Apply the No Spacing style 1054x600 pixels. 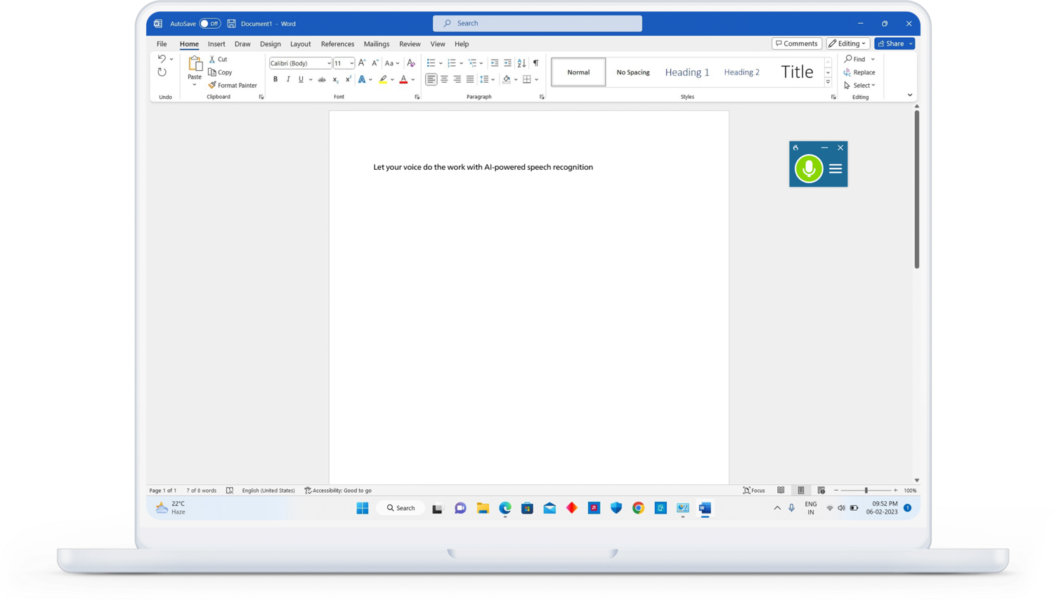coord(633,72)
